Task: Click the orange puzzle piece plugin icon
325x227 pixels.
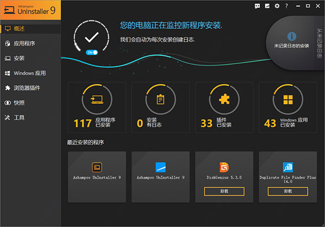Action: [224, 99]
